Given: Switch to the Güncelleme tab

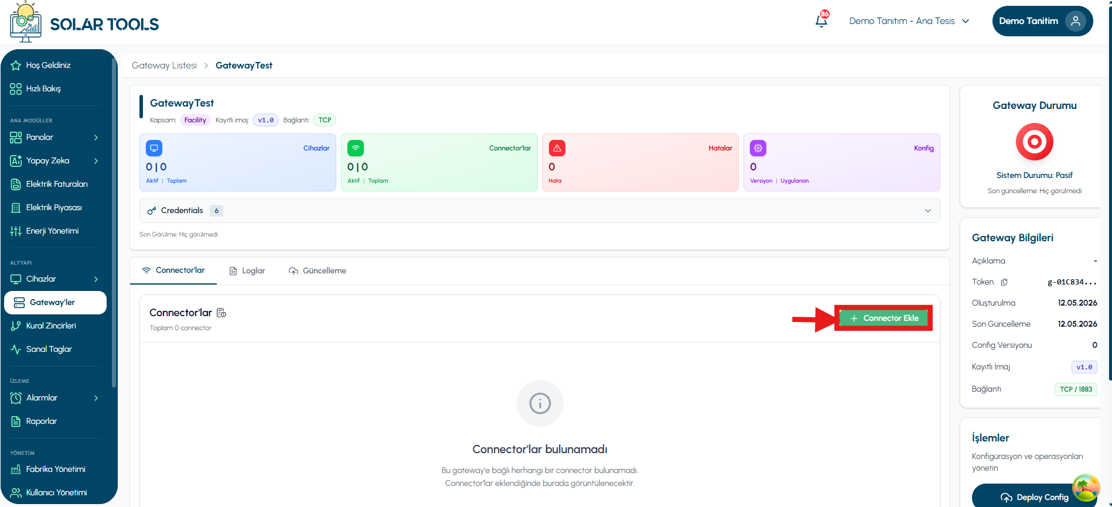Looking at the screenshot, I should point(318,271).
